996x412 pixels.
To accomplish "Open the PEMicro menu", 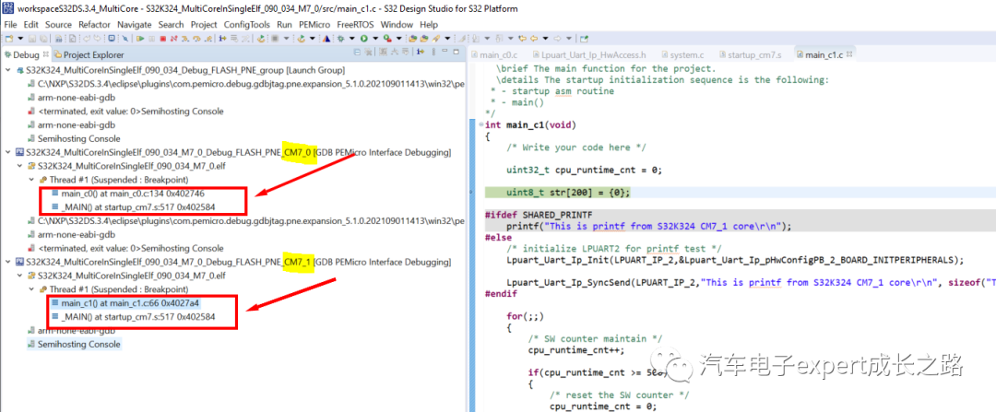I will 314,24.
